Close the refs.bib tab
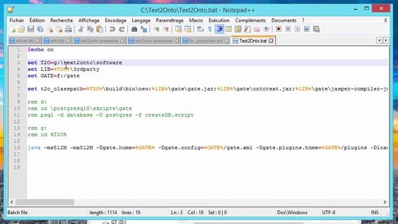 pyautogui.click(x=68, y=41)
